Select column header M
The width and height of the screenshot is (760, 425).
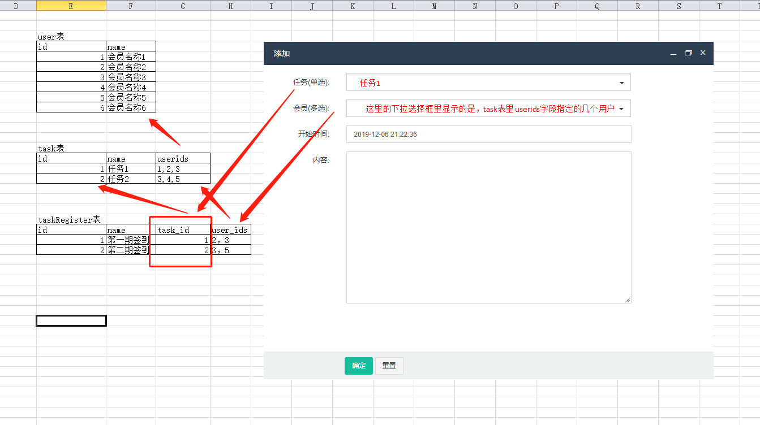coord(434,6)
